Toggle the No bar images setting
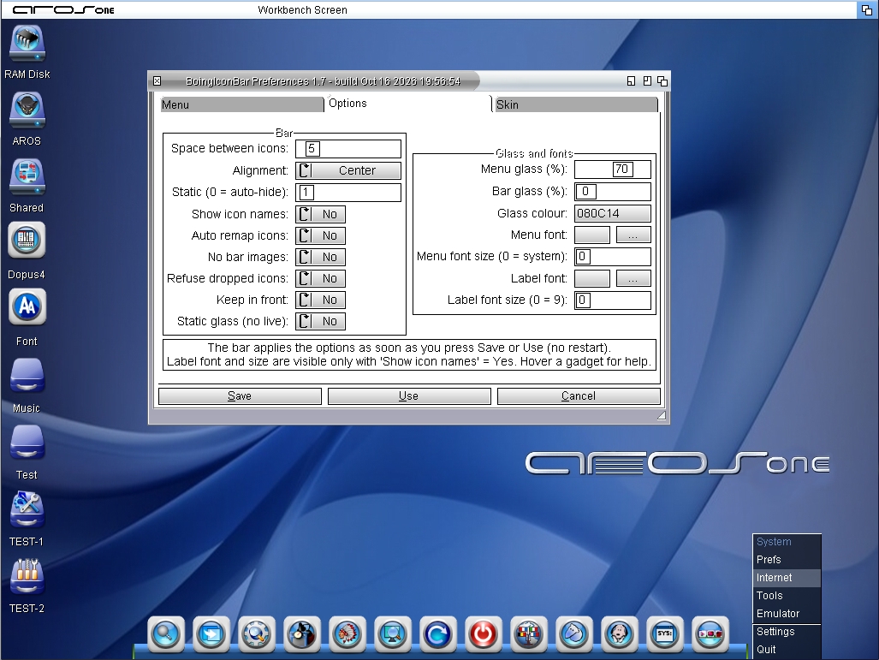The height and width of the screenshot is (660, 879). coord(321,257)
